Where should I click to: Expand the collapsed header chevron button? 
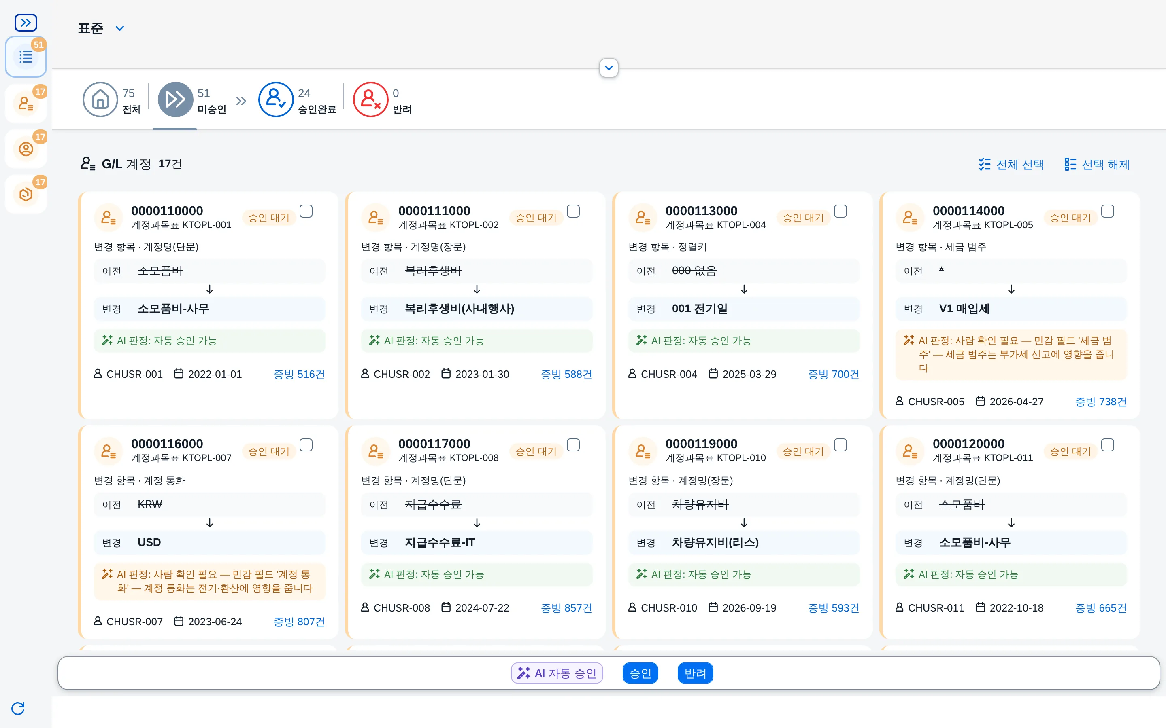click(609, 68)
